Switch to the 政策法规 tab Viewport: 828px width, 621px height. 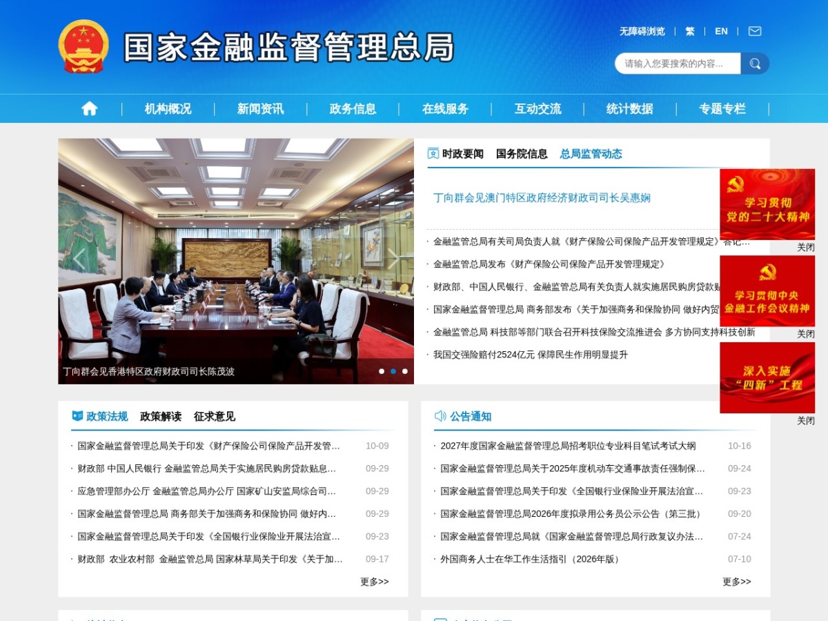coord(107,416)
